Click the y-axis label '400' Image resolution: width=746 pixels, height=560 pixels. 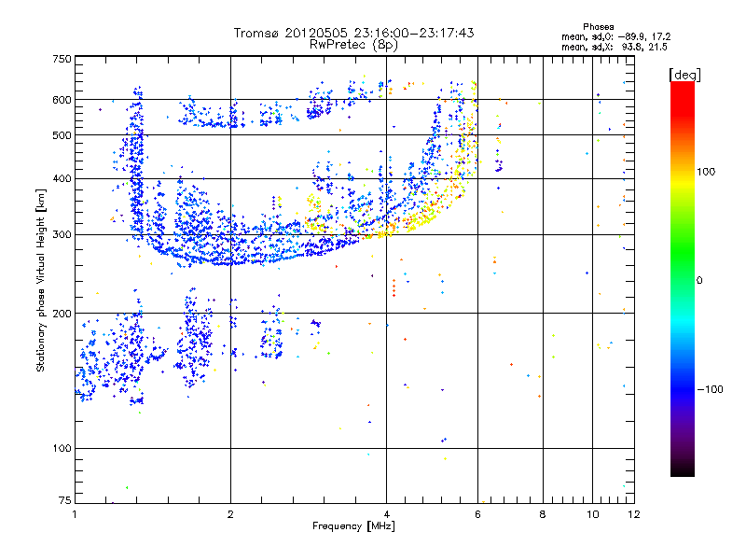point(62,179)
